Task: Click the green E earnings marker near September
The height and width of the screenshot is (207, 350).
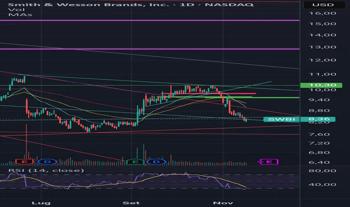Action: 135,161
